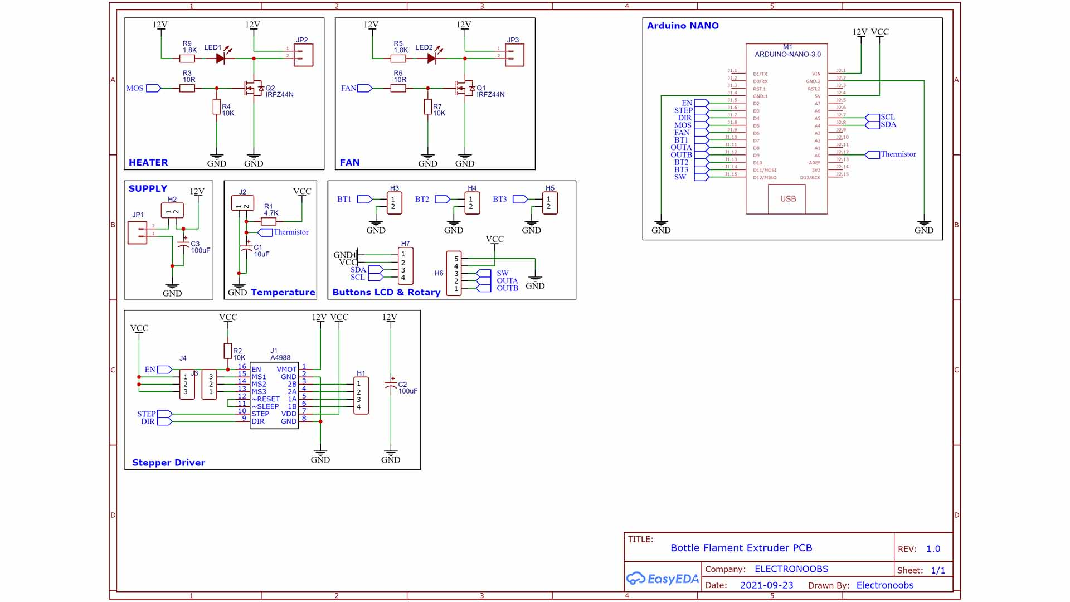1070x602 pixels.
Task: Click the JP2 connector symbol
Action: coord(303,55)
